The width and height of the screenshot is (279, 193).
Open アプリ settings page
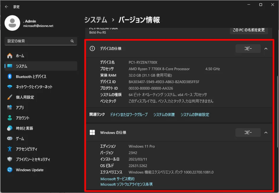pyautogui.click(x=41, y=107)
